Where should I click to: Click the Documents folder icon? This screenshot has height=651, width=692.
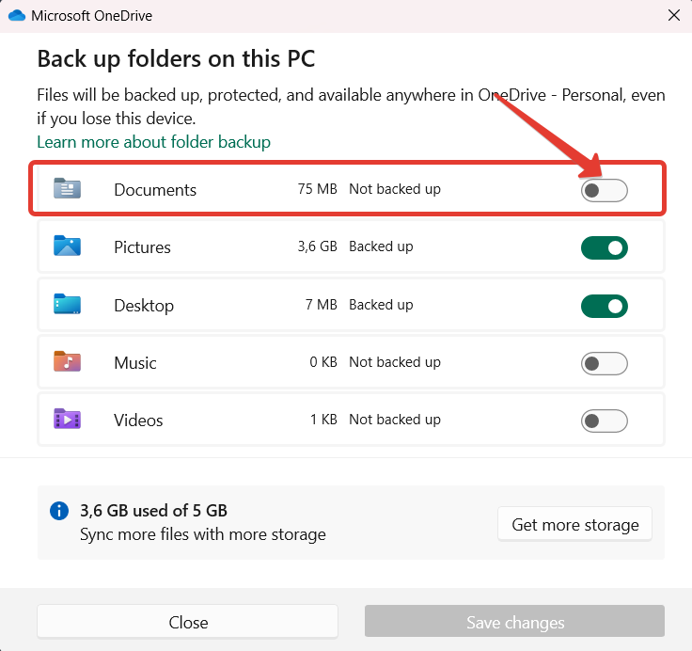pos(67,189)
